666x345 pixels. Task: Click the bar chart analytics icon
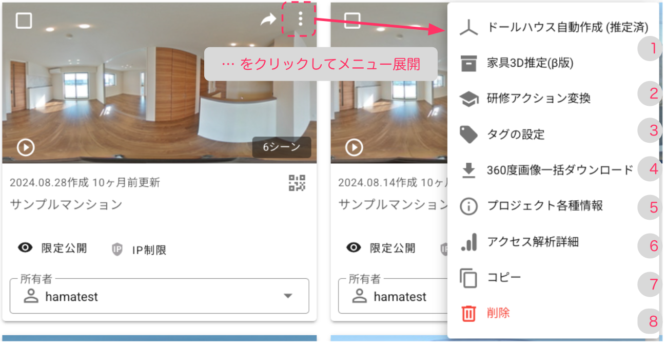(x=468, y=242)
